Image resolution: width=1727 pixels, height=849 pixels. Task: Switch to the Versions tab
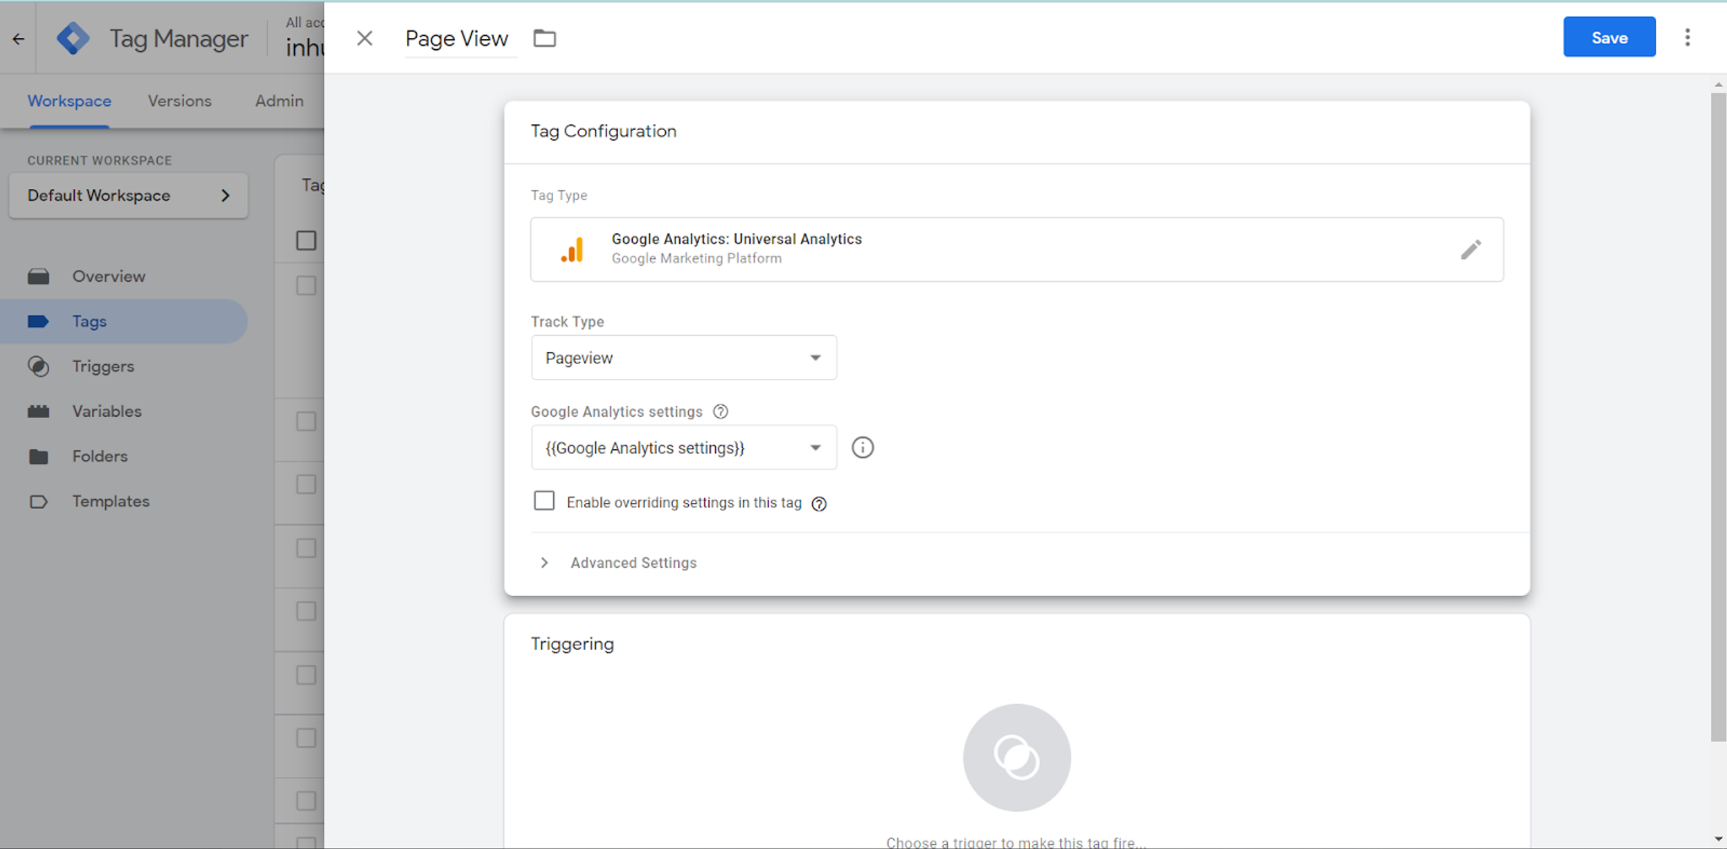[x=179, y=100]
